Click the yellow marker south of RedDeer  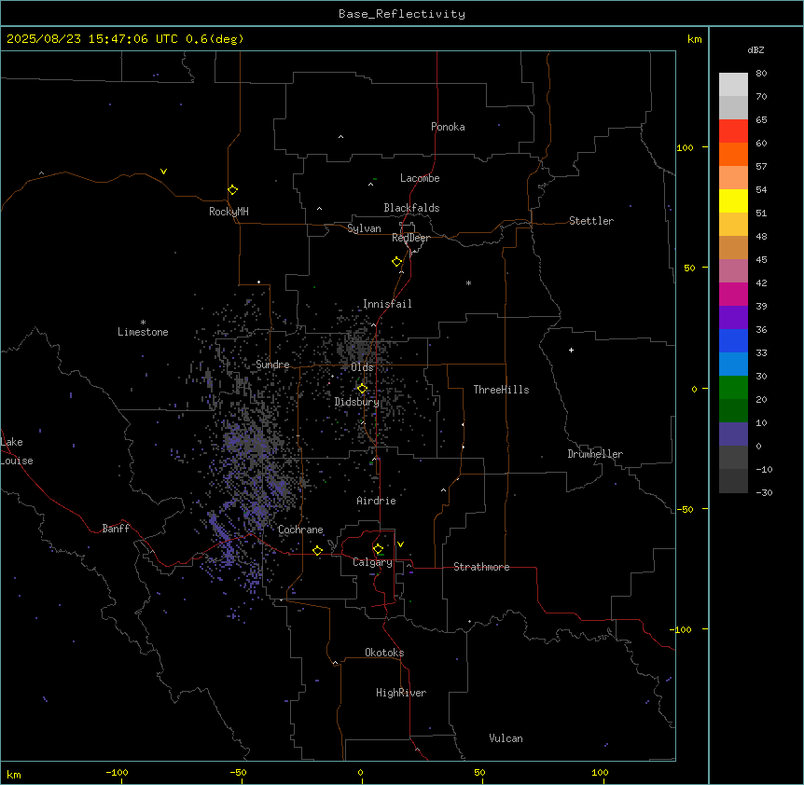[397, 262]
